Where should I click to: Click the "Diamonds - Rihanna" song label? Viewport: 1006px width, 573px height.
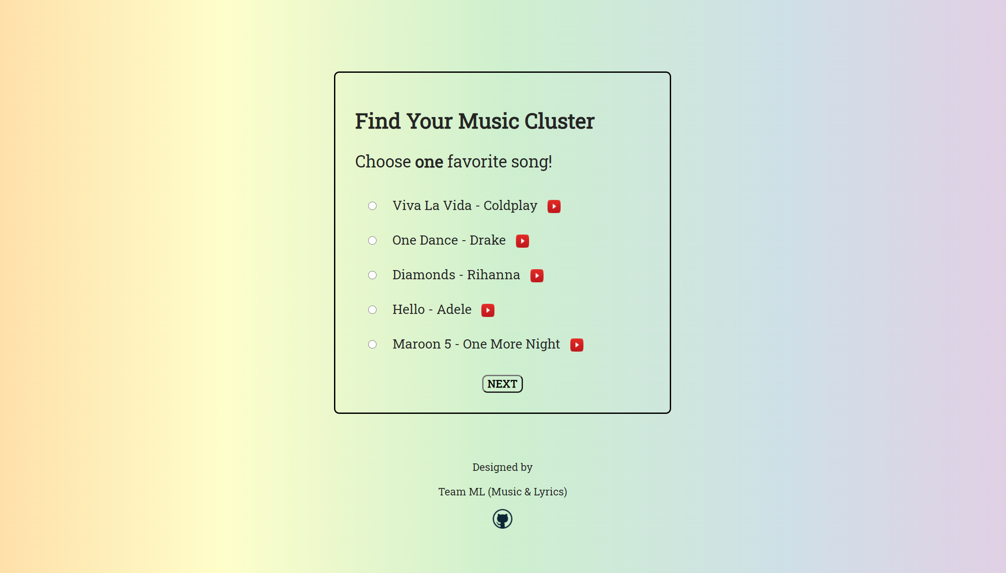pos(456,275)
